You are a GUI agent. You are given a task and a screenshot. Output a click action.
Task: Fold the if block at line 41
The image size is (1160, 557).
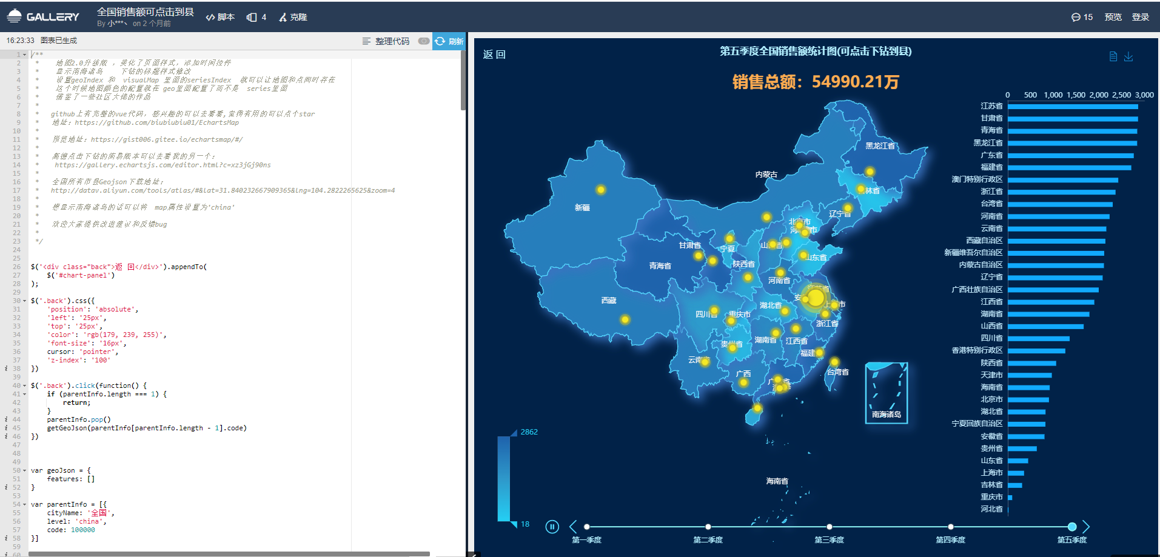25,394
